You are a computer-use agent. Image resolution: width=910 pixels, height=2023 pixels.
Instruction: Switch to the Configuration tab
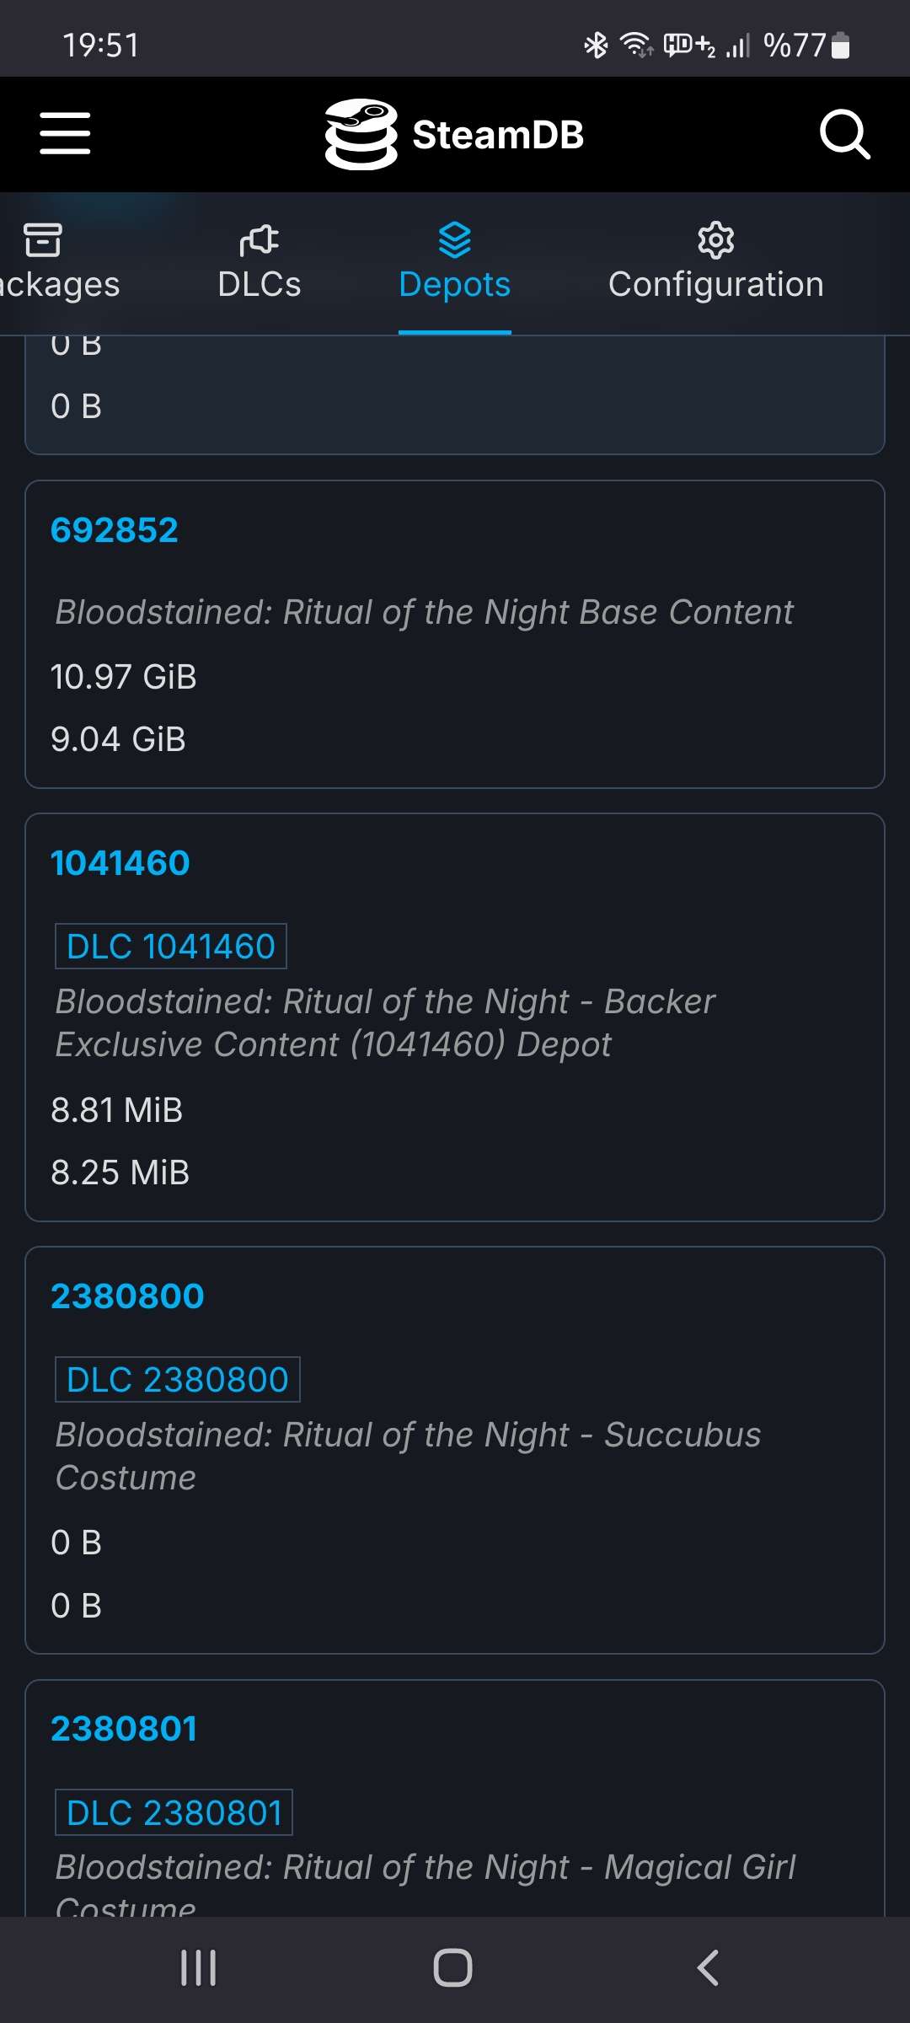[715, 284]
